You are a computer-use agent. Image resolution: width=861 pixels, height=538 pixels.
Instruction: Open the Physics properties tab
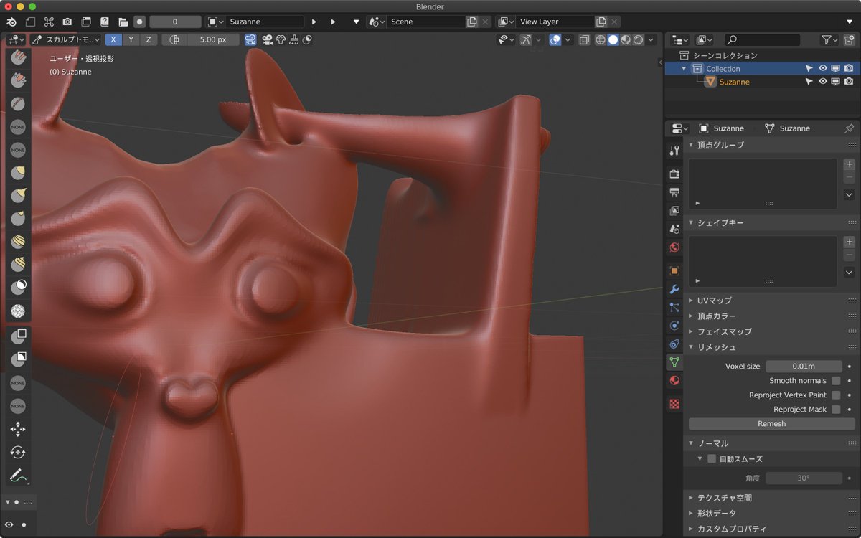coord(674,326)
